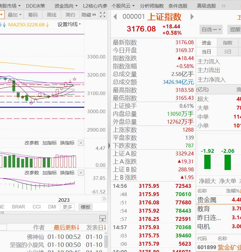Open the 条件选股 menu

[178, 6]
